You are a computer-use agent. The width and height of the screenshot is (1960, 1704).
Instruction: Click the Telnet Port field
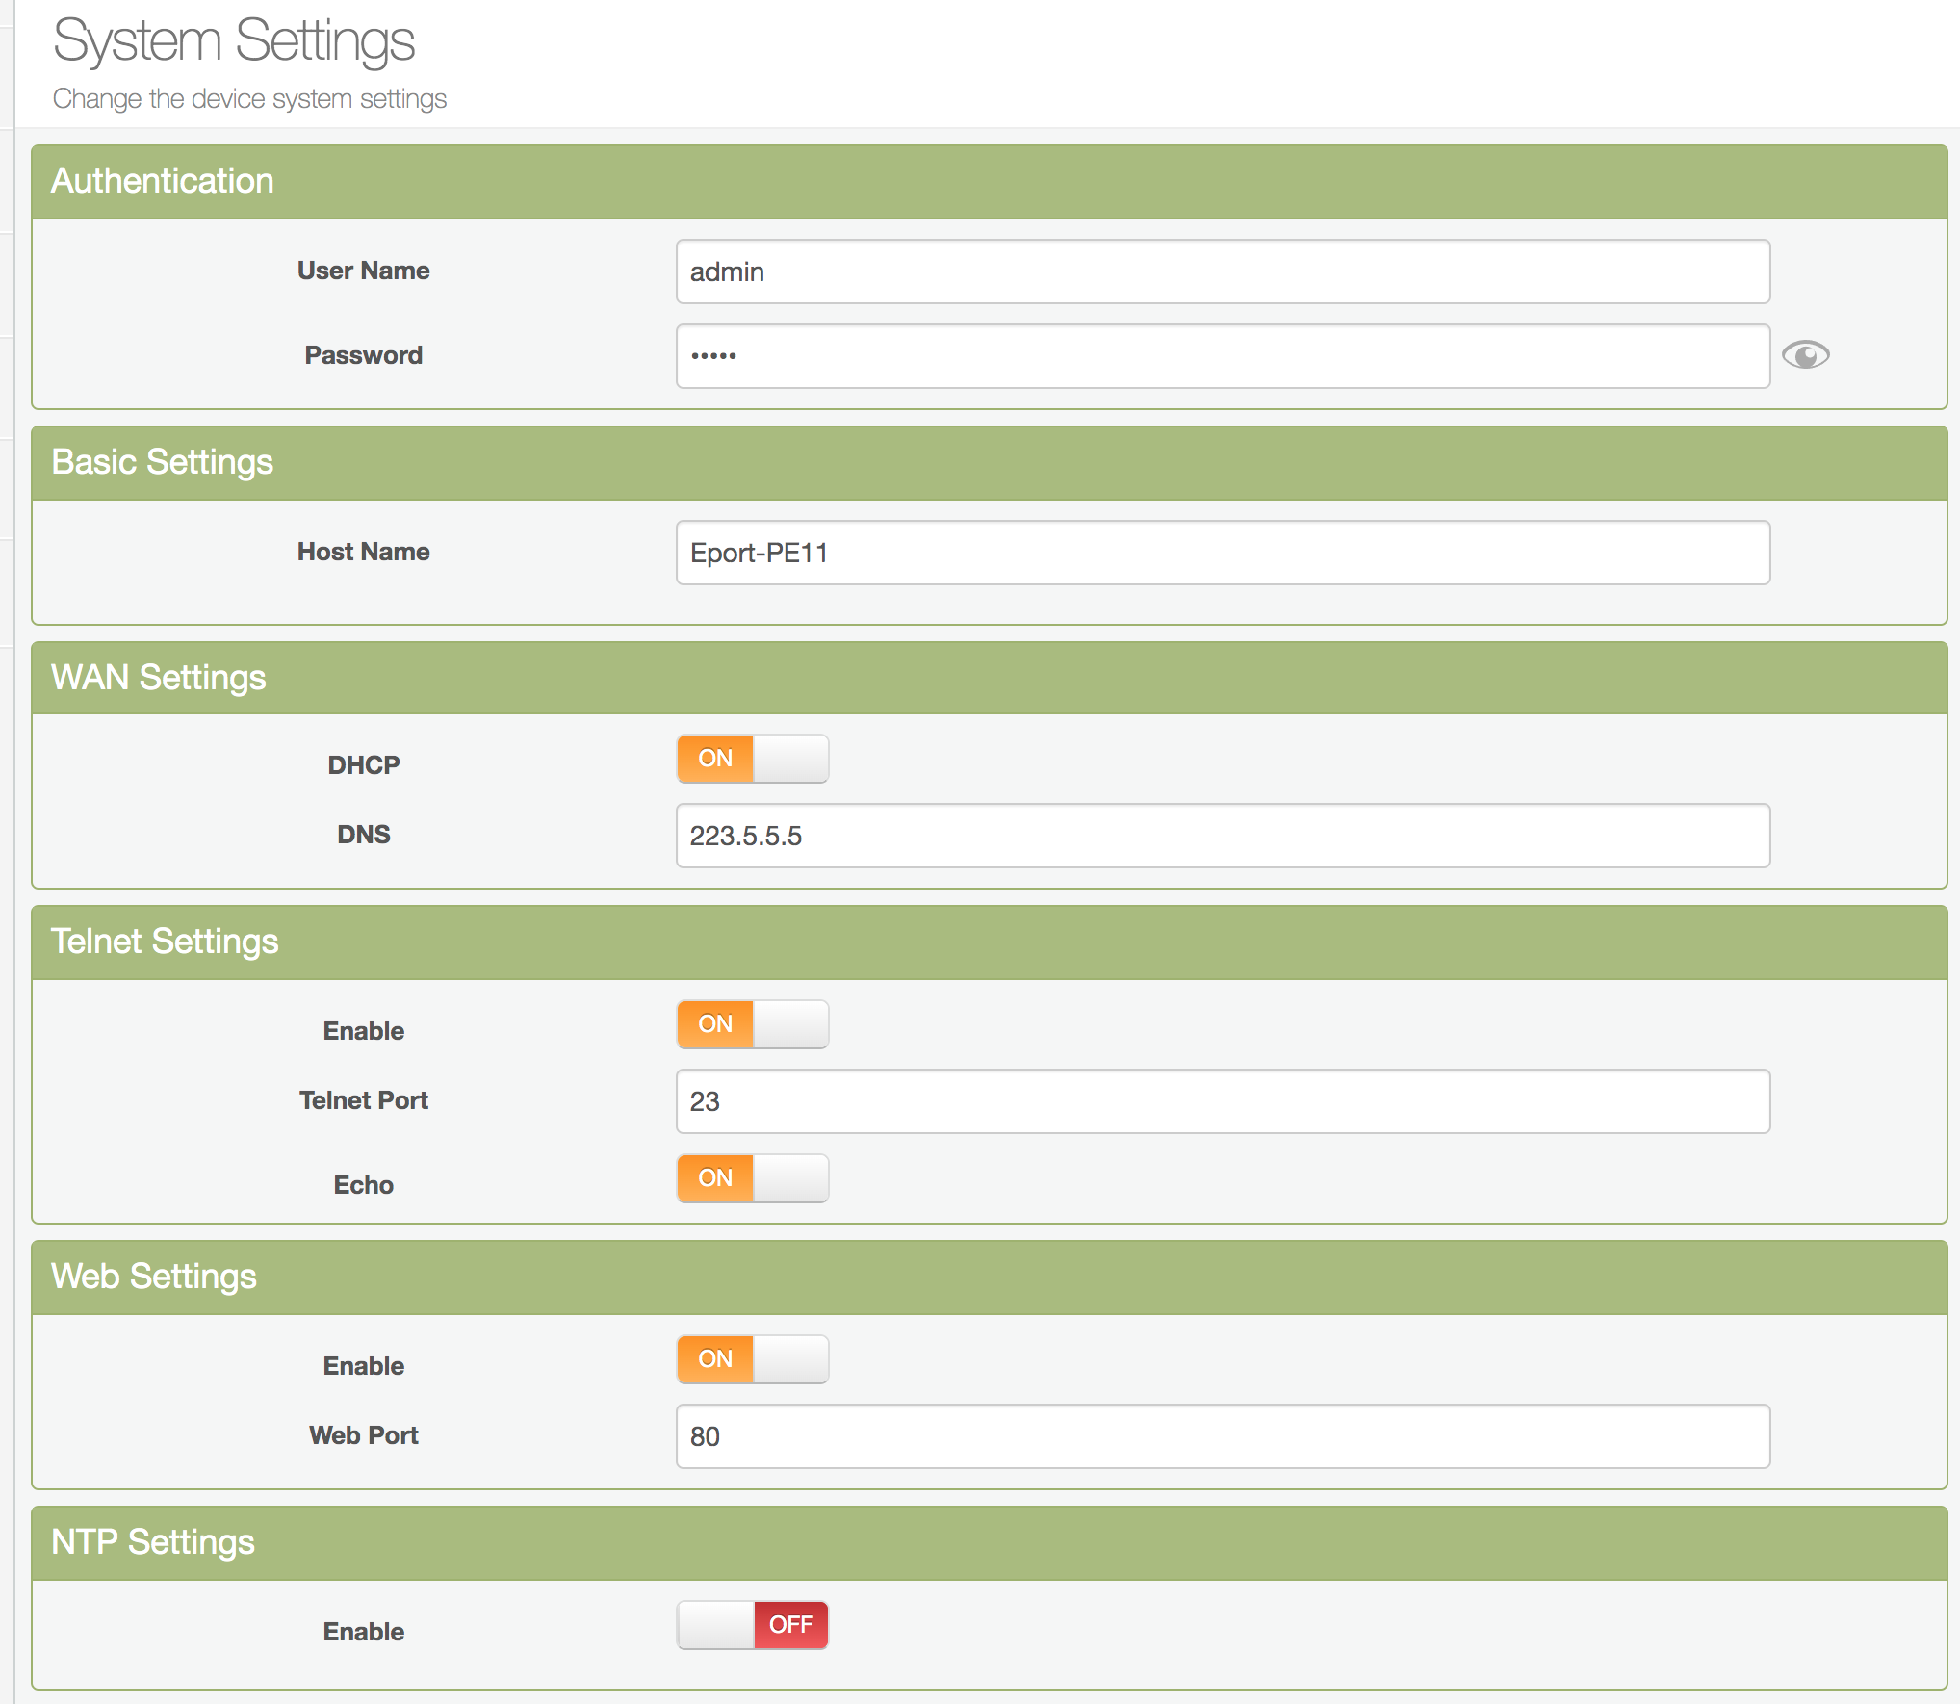(1223, 1101)
